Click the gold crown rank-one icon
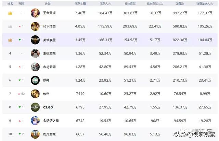Viewport: 219px width, 141px height. pyautogui.click(x=10, y=13)
